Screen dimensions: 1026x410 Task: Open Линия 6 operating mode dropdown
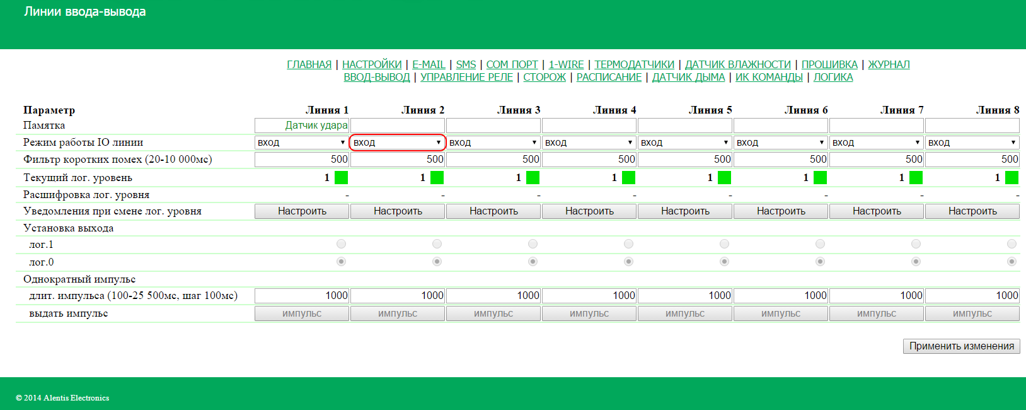[781, 143]
